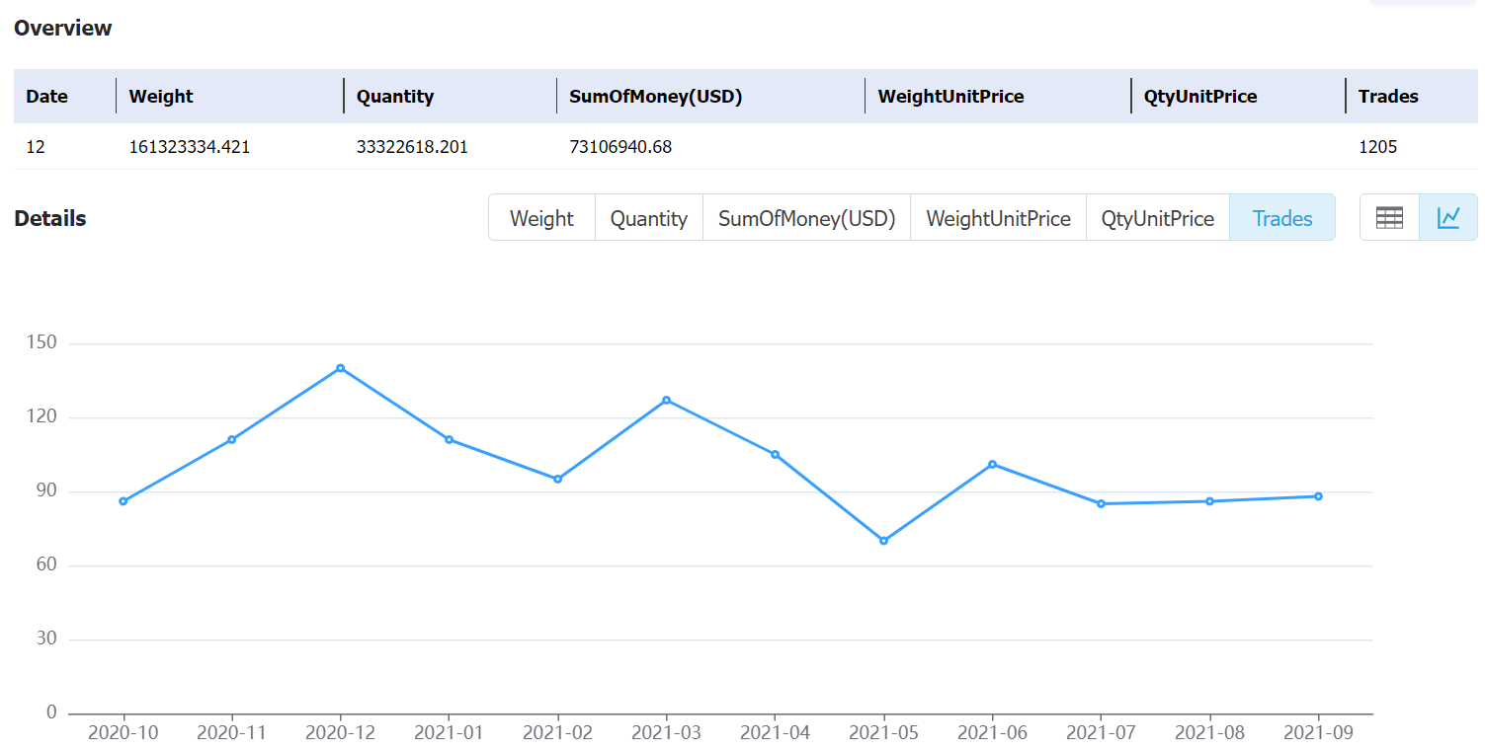Screen dimensions: 1485x750
Task: Click the 2020-10 x-axis label
Action: tap(124, 733)
